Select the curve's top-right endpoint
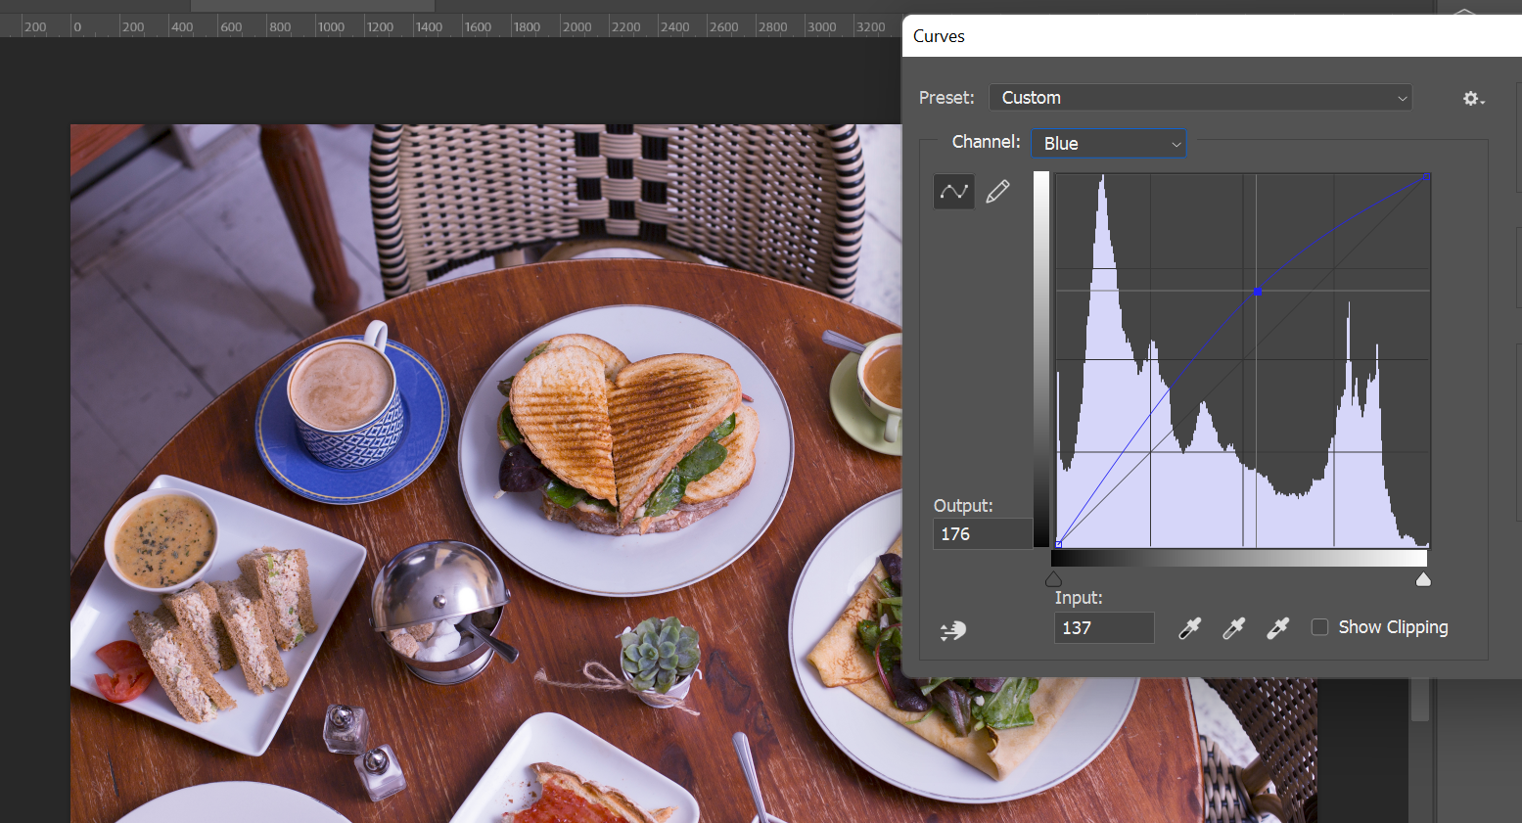Viewport: 1522px width, 823px height. (1427, 177)
